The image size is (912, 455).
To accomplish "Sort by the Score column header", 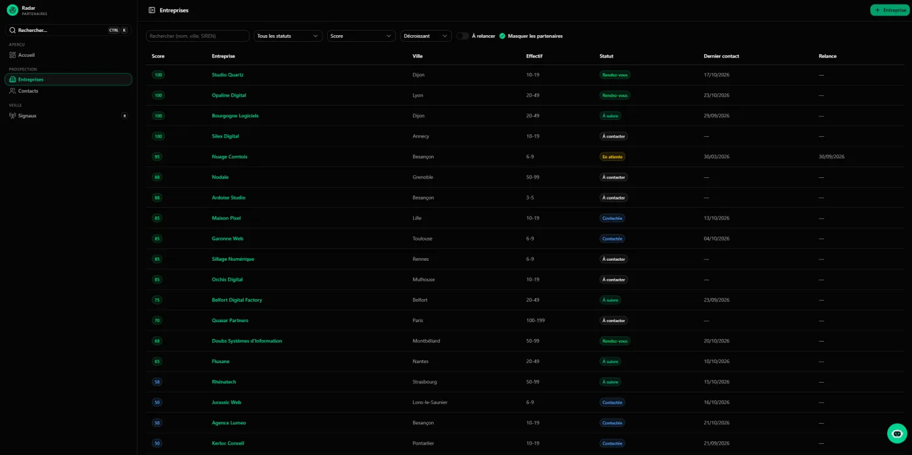I will [x=158, y=56].
